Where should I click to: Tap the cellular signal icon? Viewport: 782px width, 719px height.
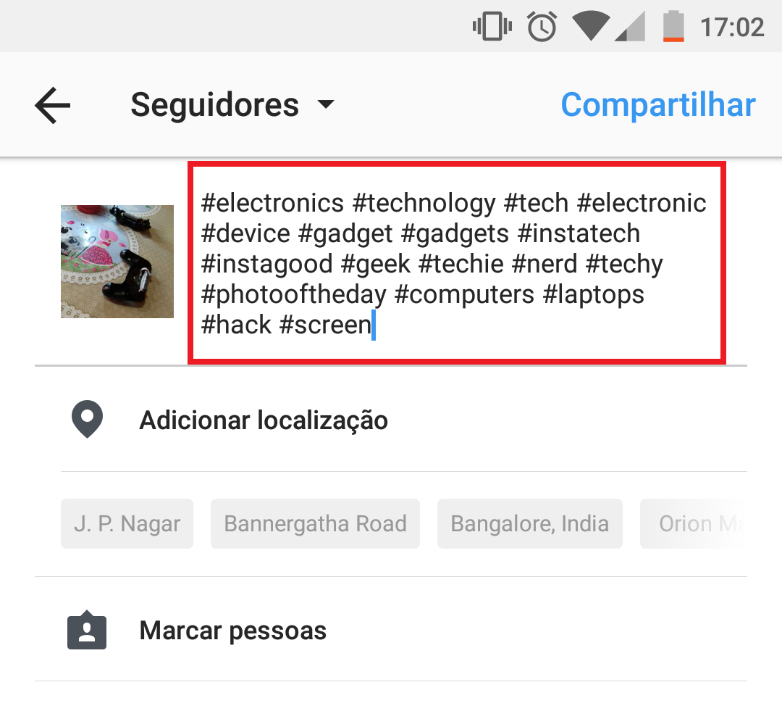coord(630,27)
